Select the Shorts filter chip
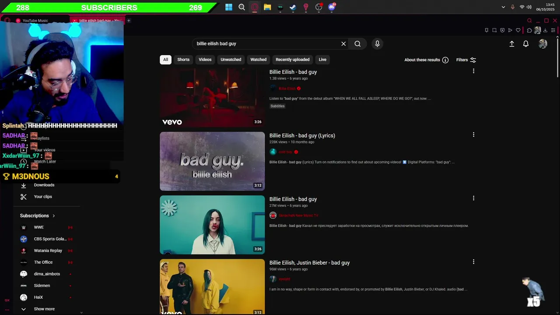This screenshot has width=560, height=315. [x=183, y=59]
